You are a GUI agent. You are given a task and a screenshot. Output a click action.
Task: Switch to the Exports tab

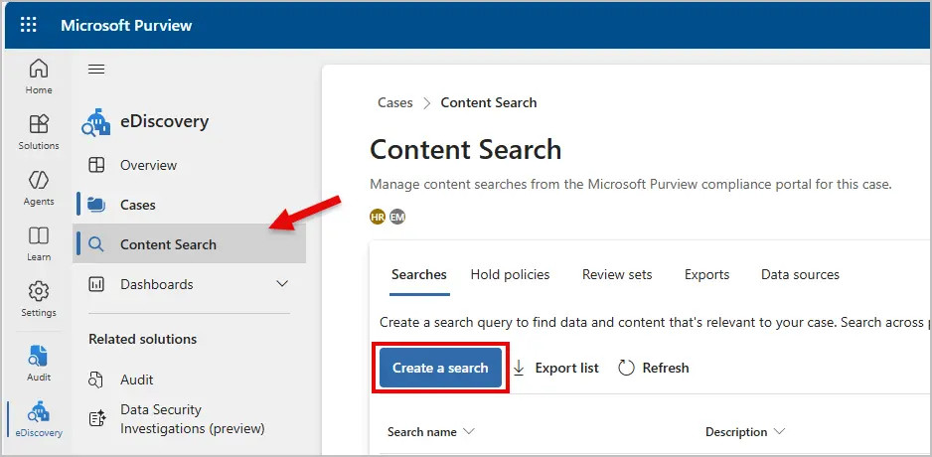[706, 274]
